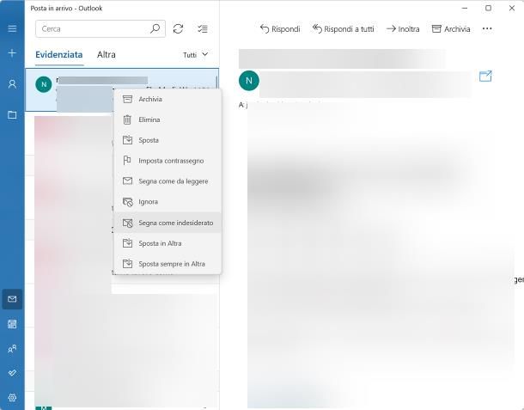Choose Elimina in the context menu
Screen dimensions: 524x410
click(168, 119)
